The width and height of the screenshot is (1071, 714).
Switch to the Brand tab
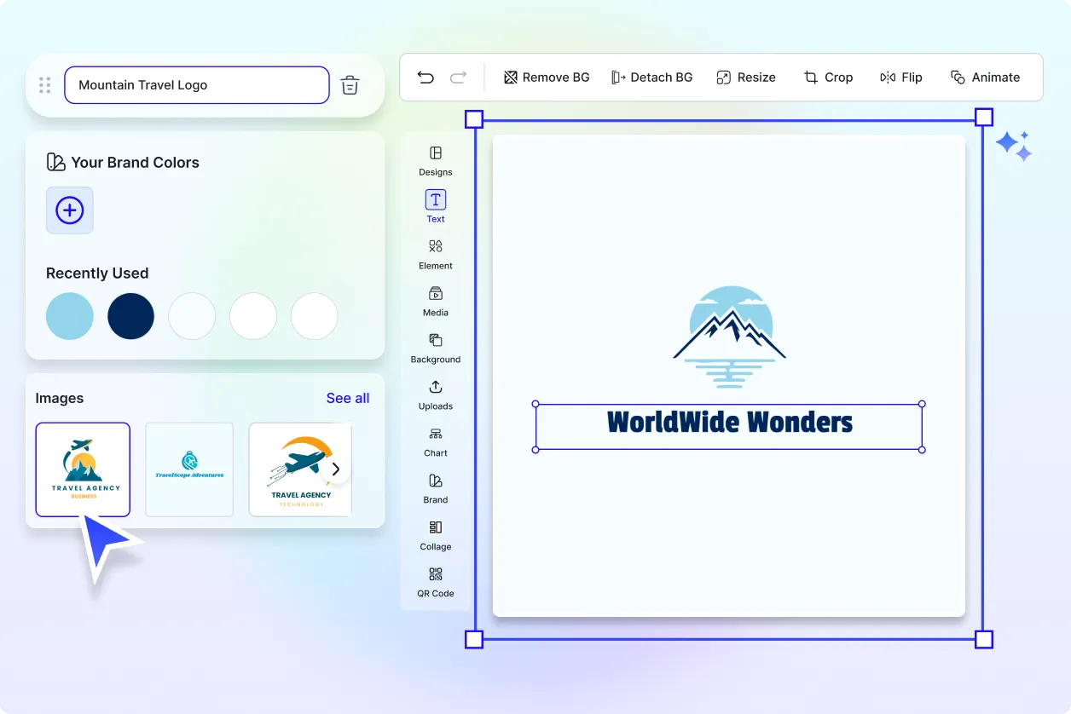point(436,488)
